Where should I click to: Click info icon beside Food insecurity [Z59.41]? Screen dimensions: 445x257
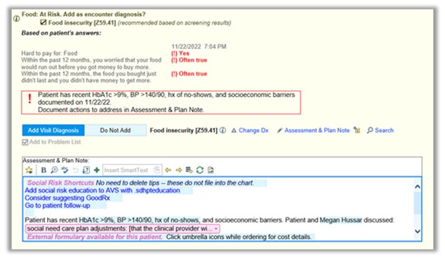[222, 130]
